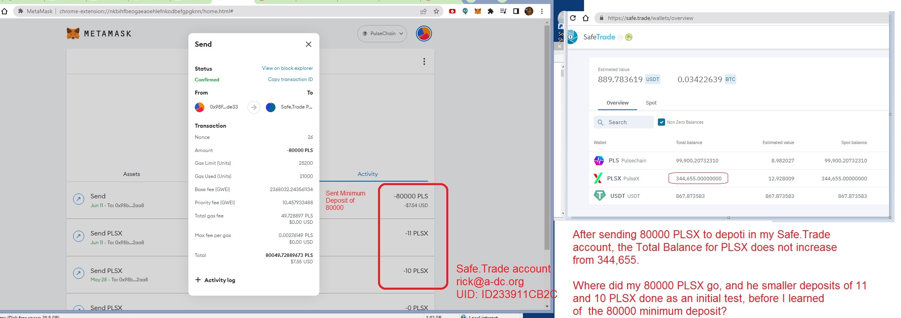The width and height of the screenshot is (901, 318).
Task: Click send arrow icon of Jun 11 Send PLSX
Action: click(x=79, y=236)
